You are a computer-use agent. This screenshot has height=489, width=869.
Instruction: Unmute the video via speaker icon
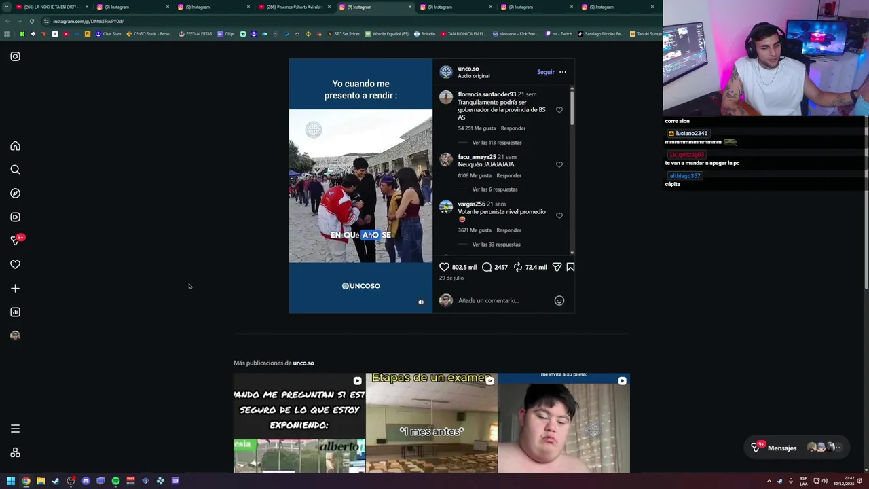click(421, 302)
